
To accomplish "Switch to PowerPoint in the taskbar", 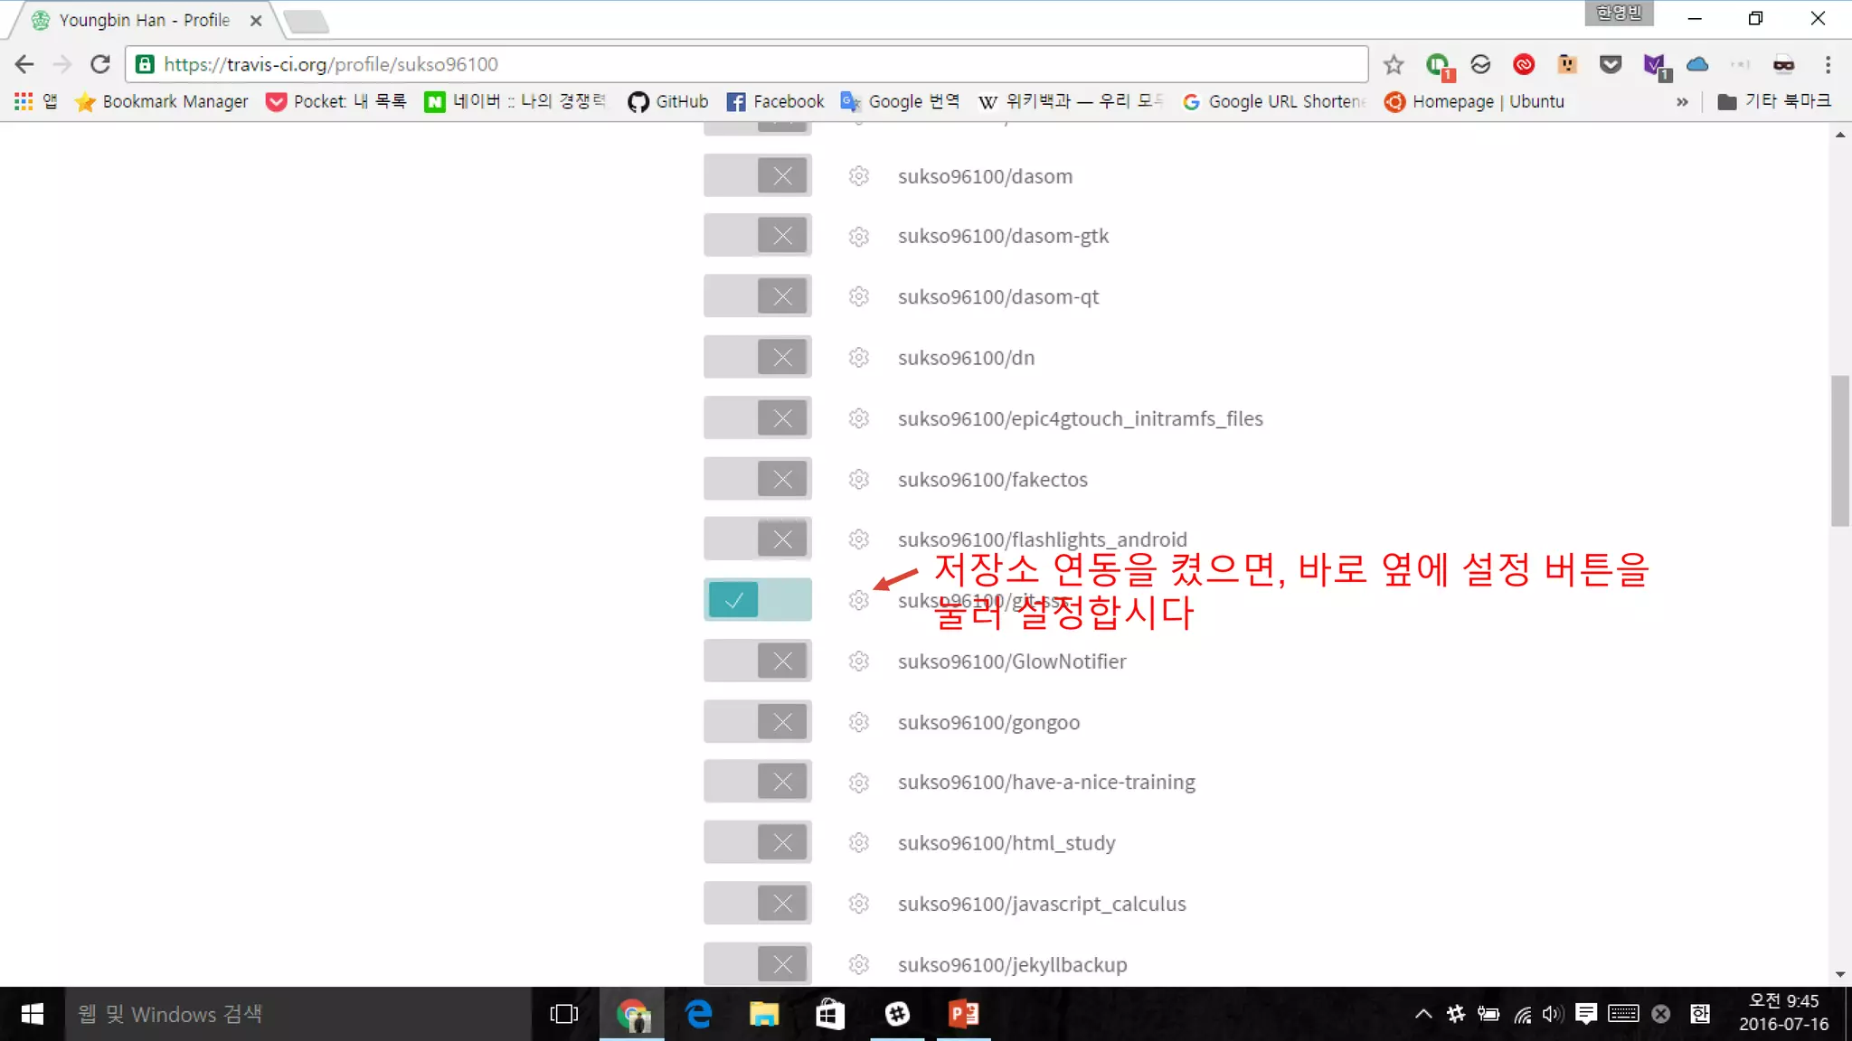I will tap(963, 1014).
